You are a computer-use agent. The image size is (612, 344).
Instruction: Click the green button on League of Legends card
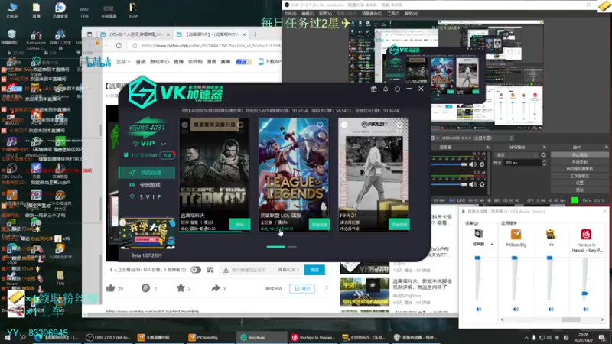(x=319, y=224)
